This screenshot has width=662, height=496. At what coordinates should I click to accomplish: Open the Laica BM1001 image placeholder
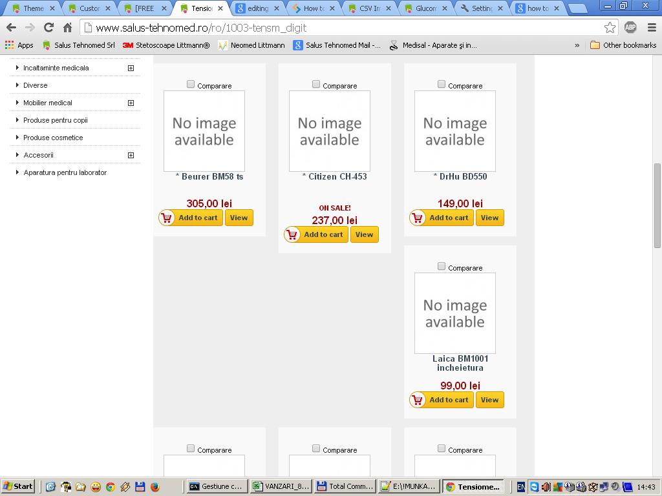pos(455,313)
